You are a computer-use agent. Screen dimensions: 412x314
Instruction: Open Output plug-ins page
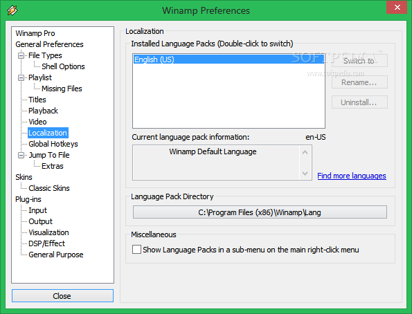pyautogui.click(x=40, y=221)
